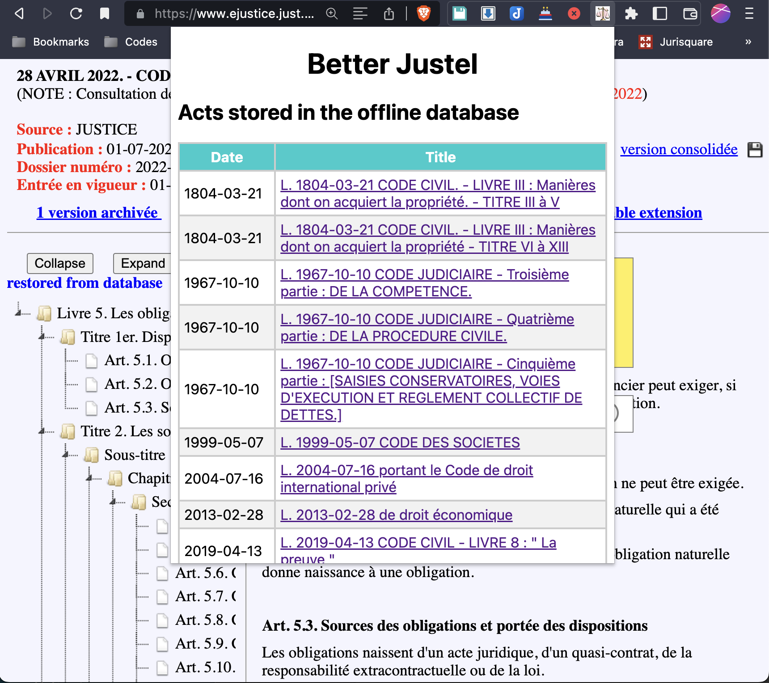
Task: Click the teal floppy-disk extension icon
Action: [460, 14]
